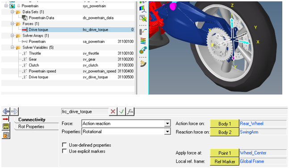Click the frc_drive_torque name field
This screenshot has width=289, height=168.
click(x=85, y=112)
